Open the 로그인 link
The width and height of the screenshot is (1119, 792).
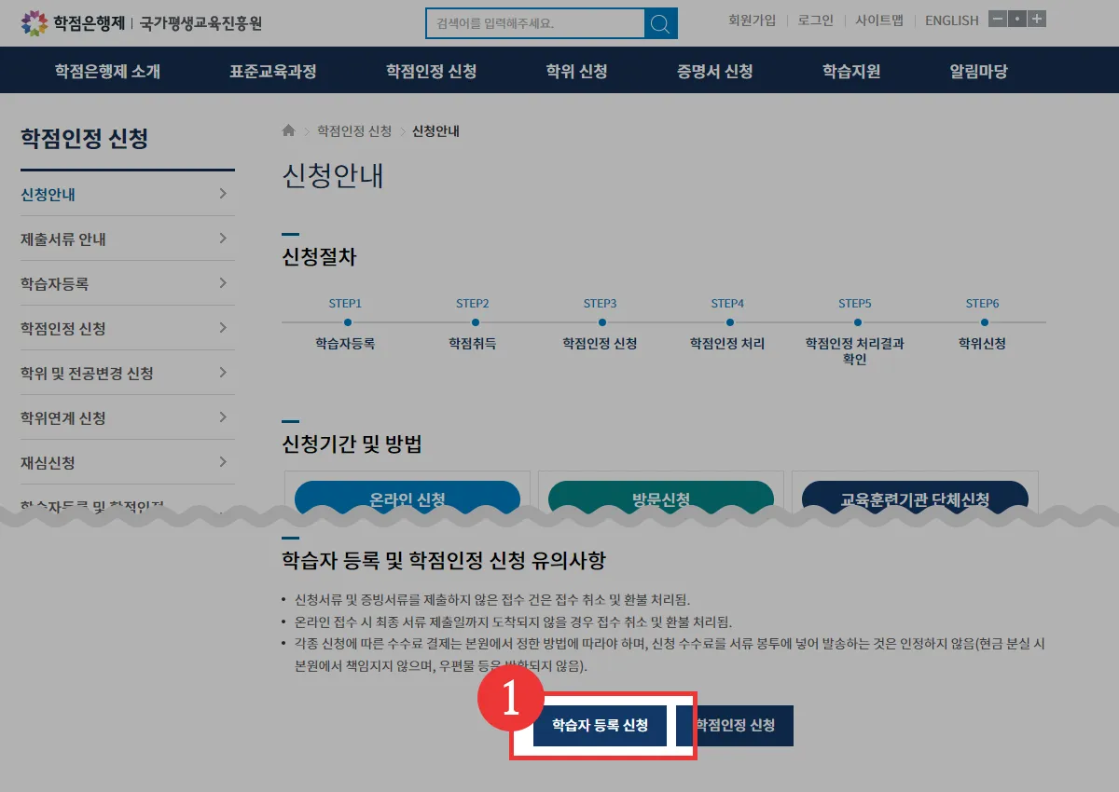[x=814, y=20]
